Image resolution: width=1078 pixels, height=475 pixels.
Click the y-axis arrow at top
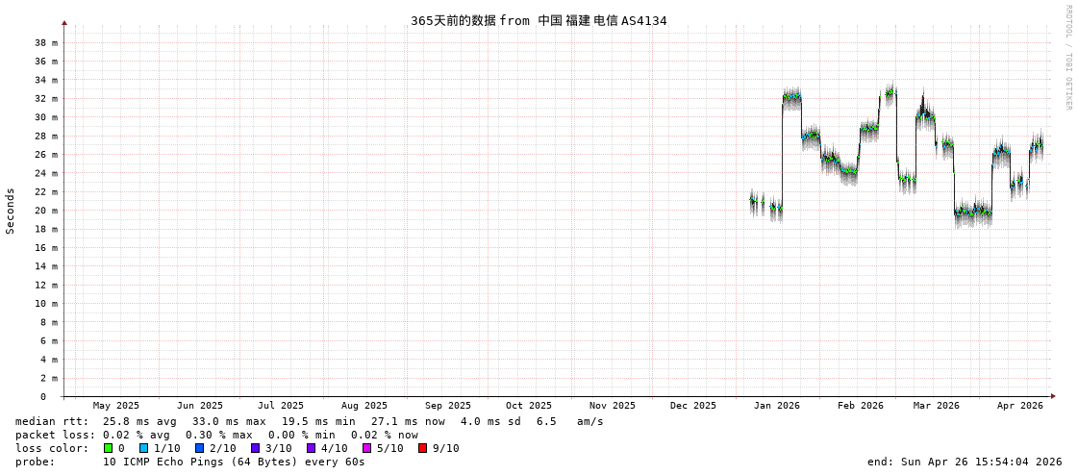point(64,22)
